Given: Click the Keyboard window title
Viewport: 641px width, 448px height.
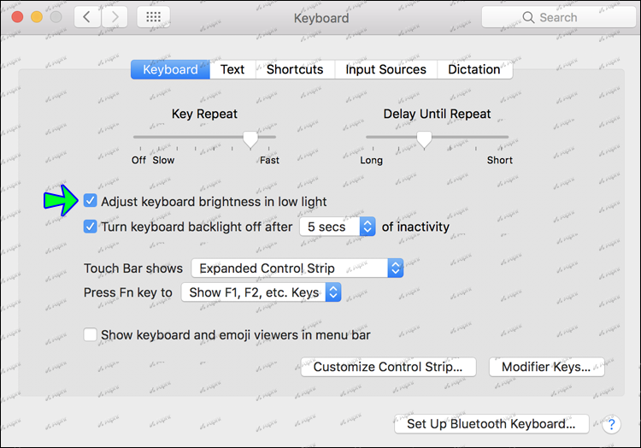Looking at the screenshot, I should 321,18.
